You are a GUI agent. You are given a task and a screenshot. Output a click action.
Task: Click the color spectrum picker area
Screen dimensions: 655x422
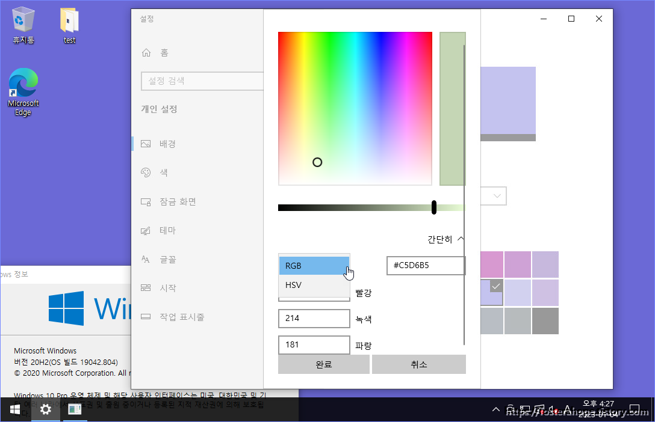click(x=355, y=108)
